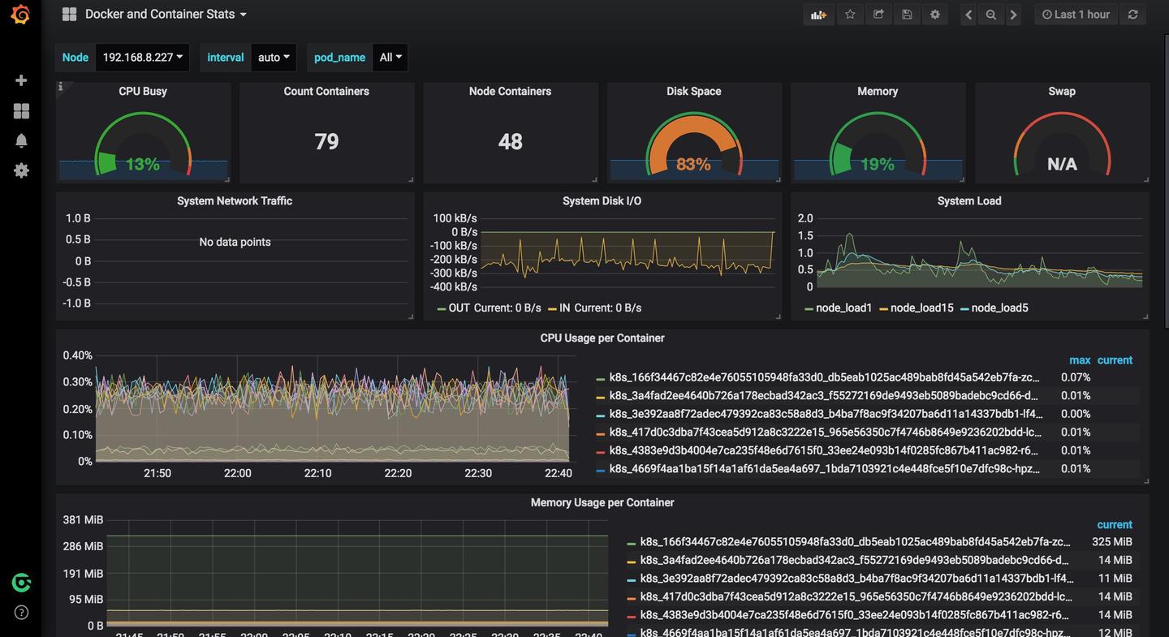1169x637 pixels.
Task: Zoom out the time range
Action: pos(990,15)
